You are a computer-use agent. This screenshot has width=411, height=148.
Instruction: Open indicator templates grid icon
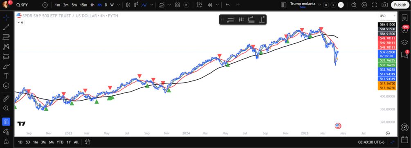pos(177,5)
